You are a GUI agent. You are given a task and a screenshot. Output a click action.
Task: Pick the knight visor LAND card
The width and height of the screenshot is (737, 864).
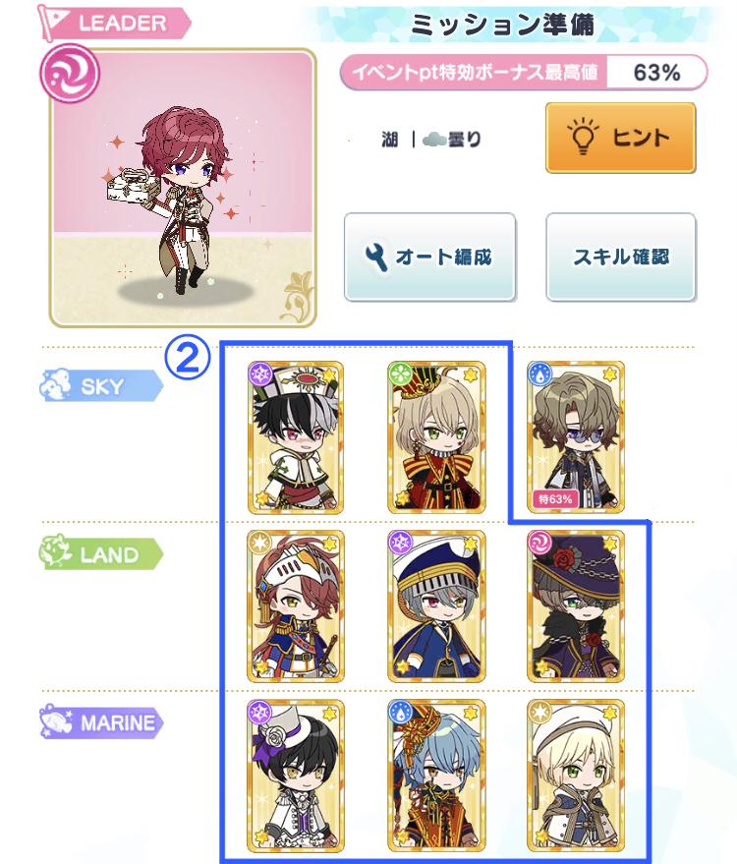295,606
